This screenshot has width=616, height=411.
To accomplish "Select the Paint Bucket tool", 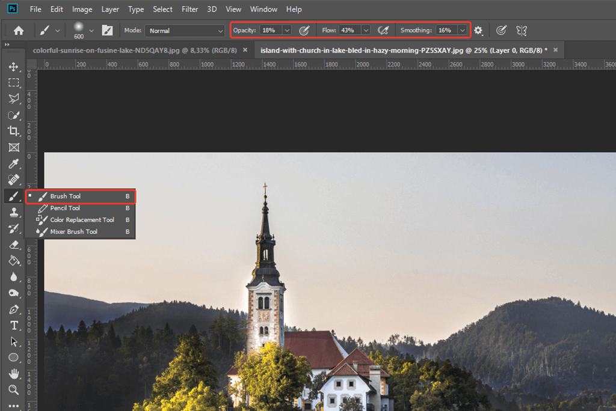I will pyautogui.click(x=14, y=261).
